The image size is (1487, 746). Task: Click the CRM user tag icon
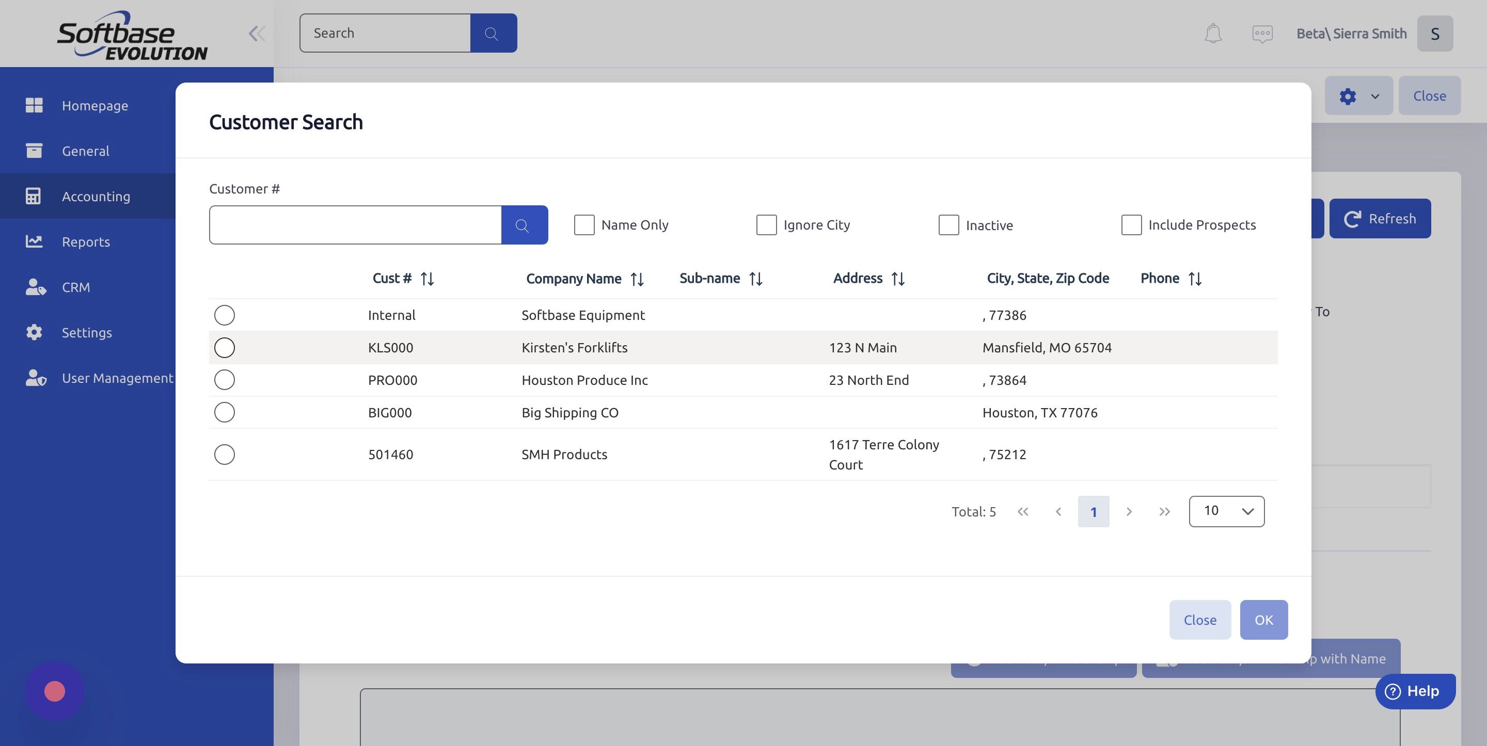click(x=36, y=287)
